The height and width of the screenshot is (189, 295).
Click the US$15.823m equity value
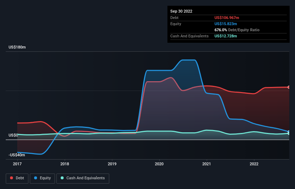pyautogui.click(x=226, y=24)
